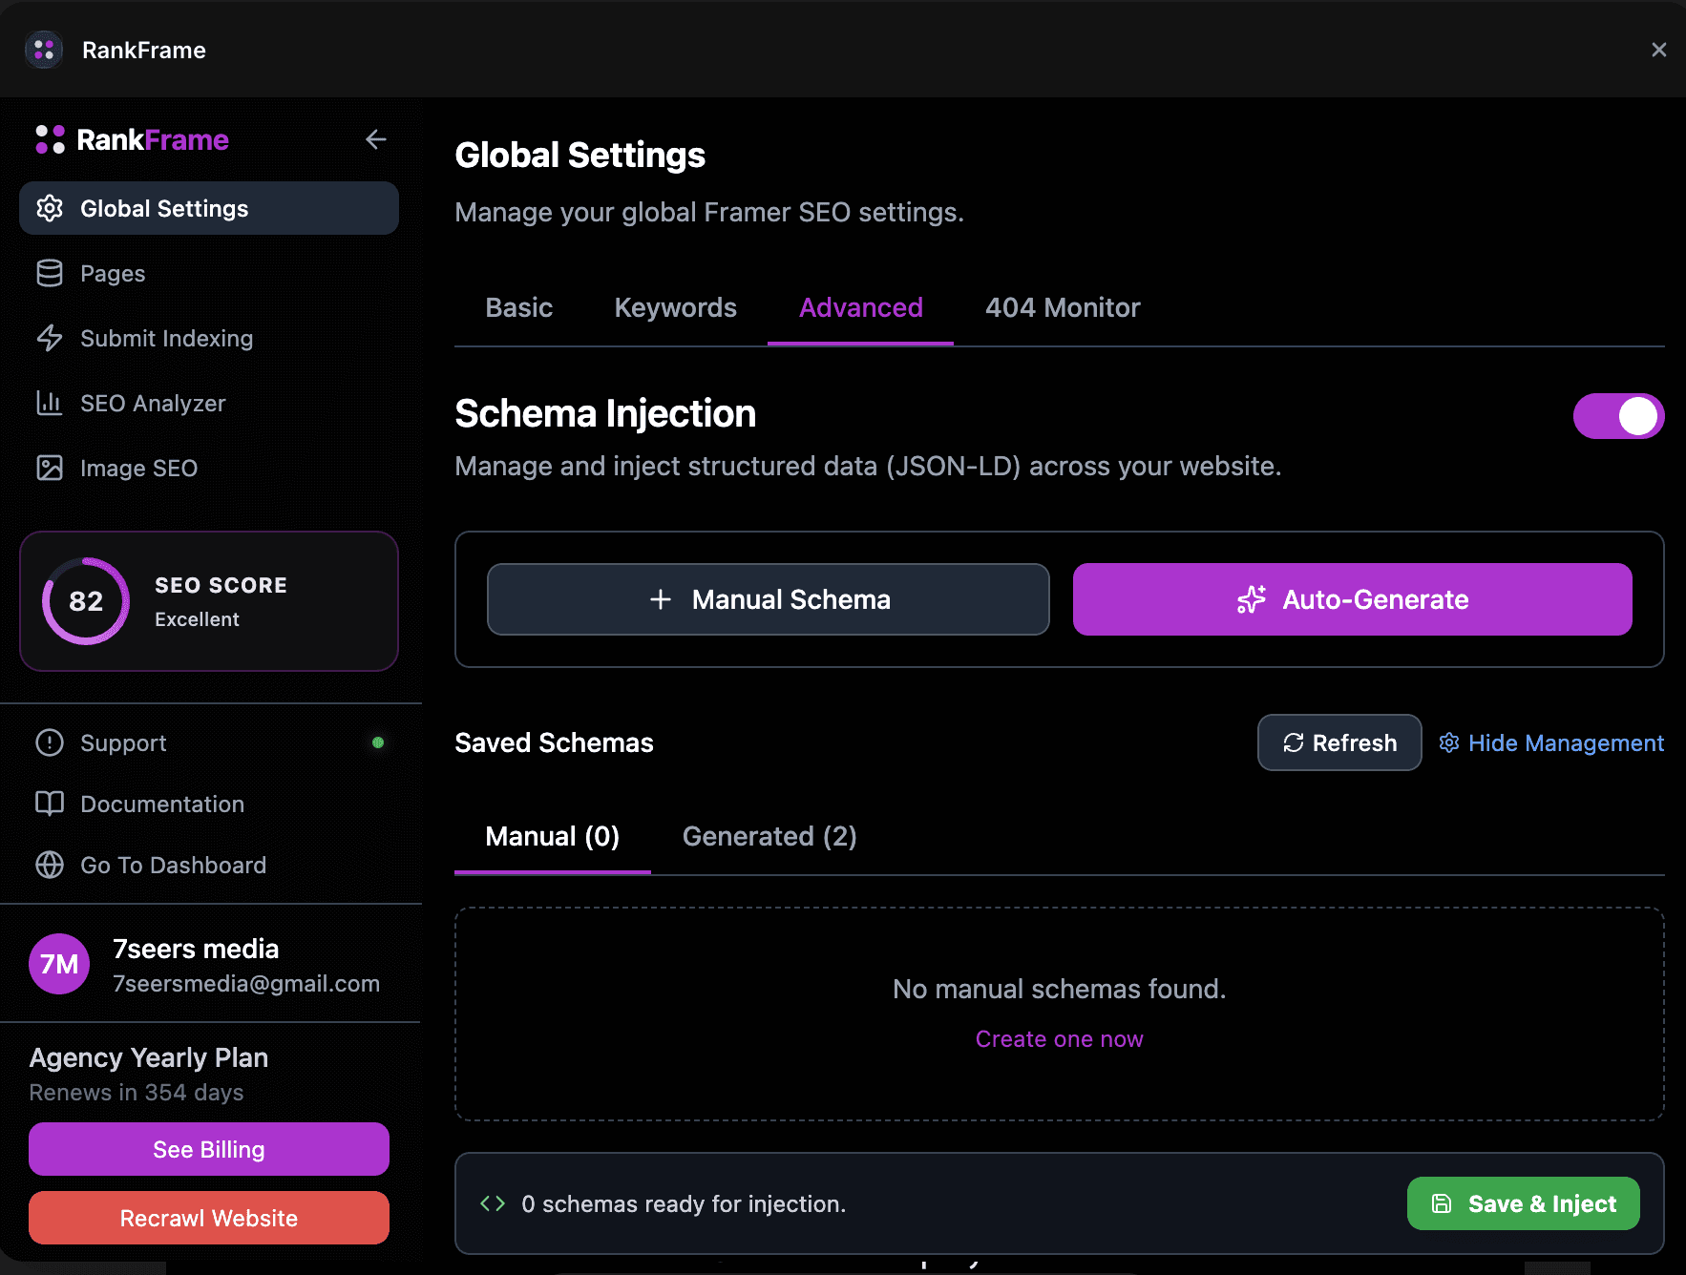Open the 404 Monitor tab
Image resolution: width=1686 pixels, height=1275 pixels.
[1063, 307]
